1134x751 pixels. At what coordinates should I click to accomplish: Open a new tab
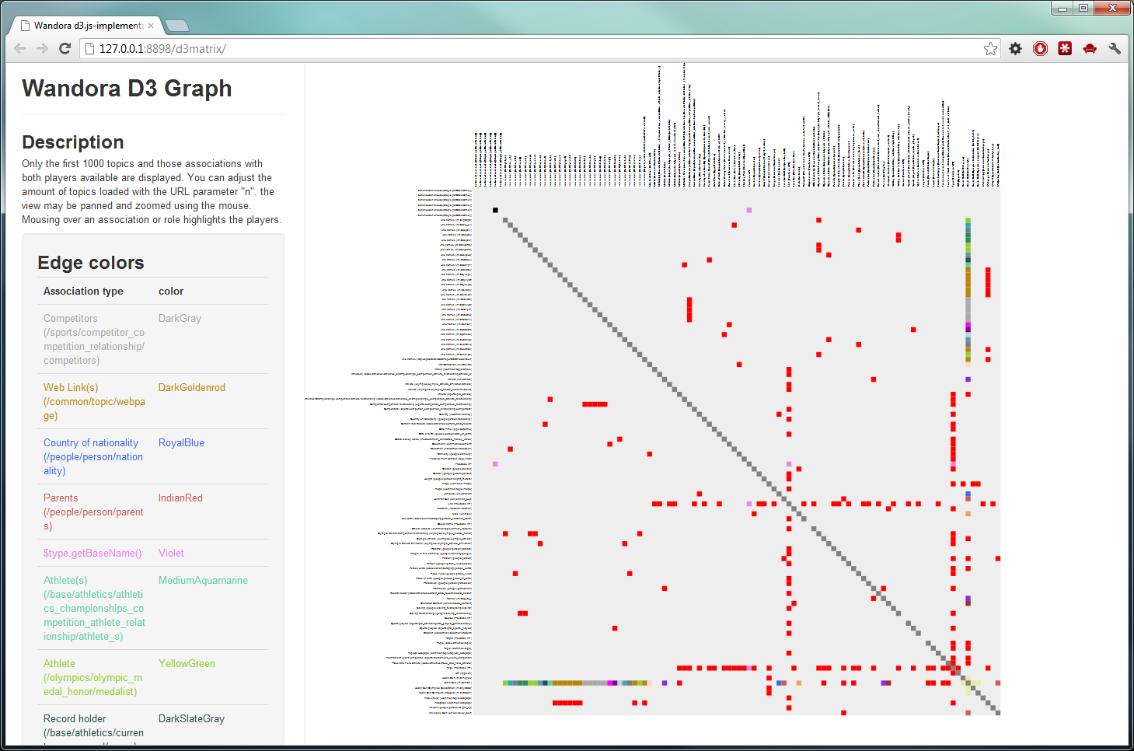click(177, 26)
